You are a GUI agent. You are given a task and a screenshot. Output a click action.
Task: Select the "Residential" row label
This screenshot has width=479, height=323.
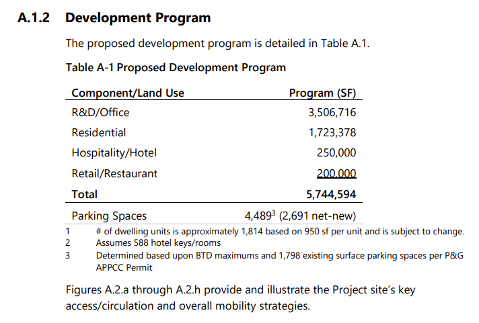click(x=99, y=132)
